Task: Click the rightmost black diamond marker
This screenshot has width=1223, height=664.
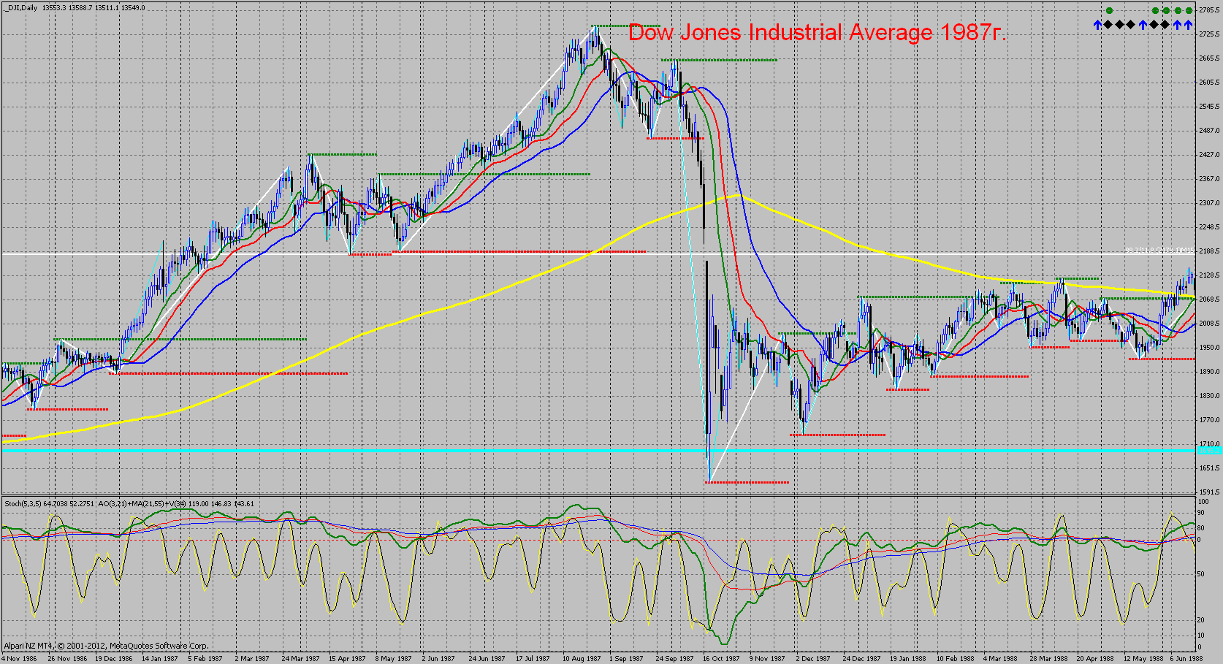Action: [1165, 25]
